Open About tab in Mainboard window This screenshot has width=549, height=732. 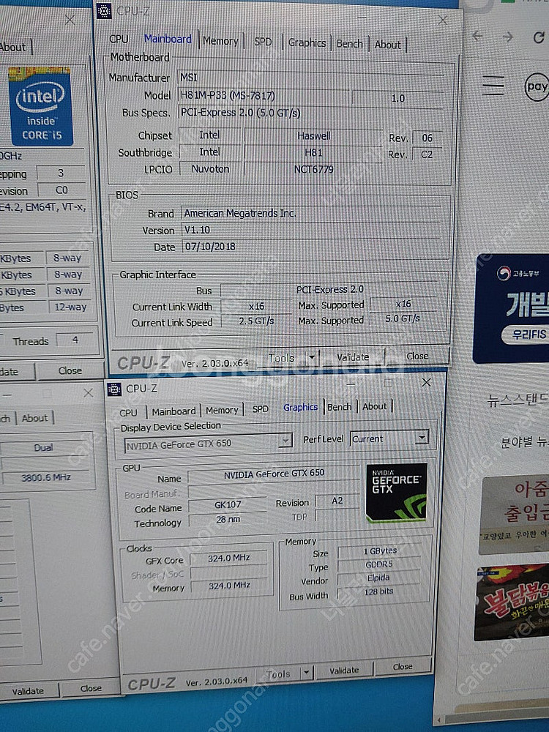pos(387,45)
